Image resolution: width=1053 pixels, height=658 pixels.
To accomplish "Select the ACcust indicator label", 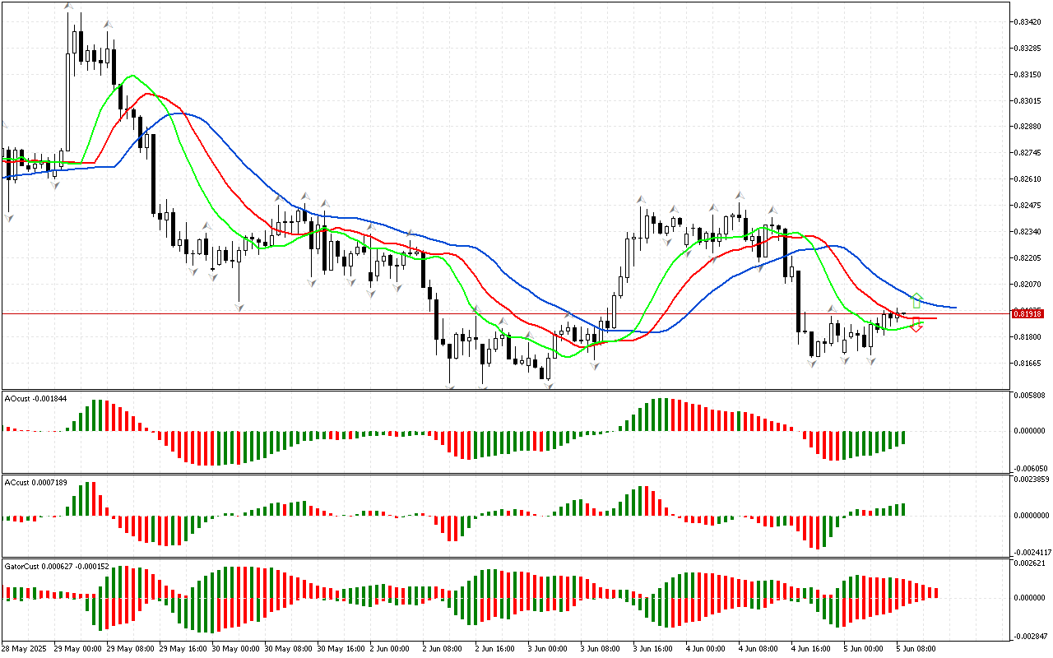I will [x=36, y=480].
